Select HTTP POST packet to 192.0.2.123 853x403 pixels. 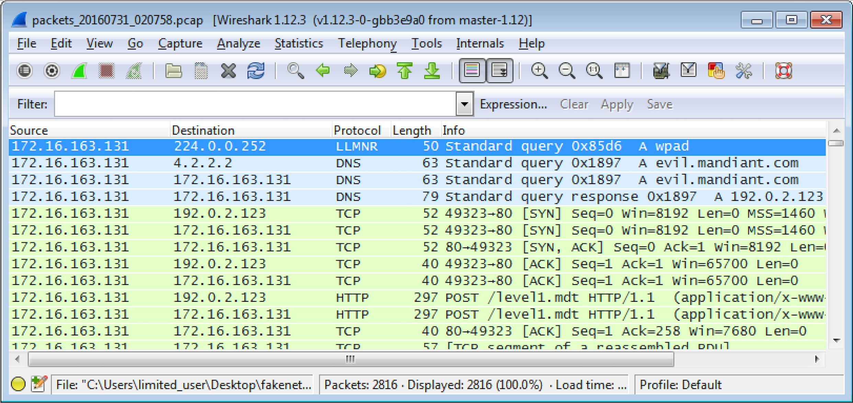click(x=417, y=298)
